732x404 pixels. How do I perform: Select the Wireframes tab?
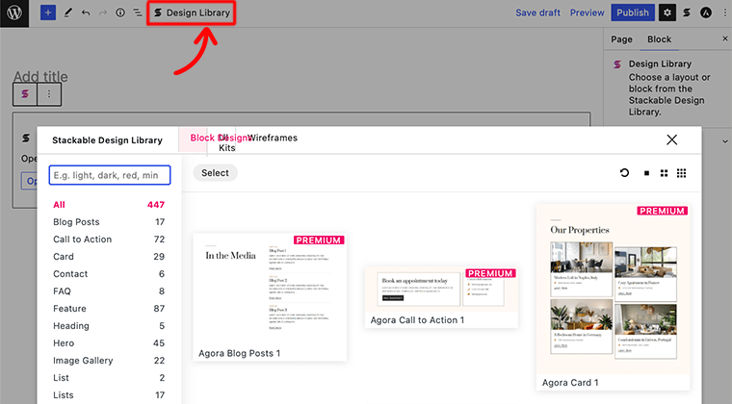(273, 138)
